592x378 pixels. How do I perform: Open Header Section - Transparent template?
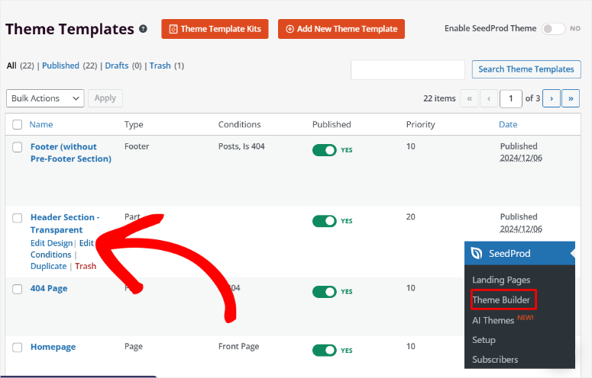click(65, 223)
